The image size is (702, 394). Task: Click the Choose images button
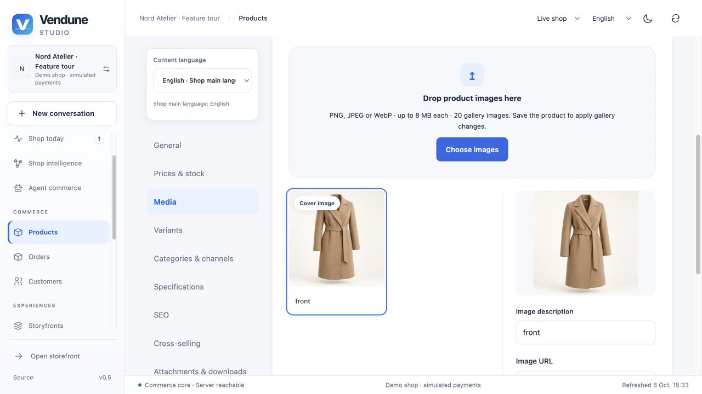[472, 149]
